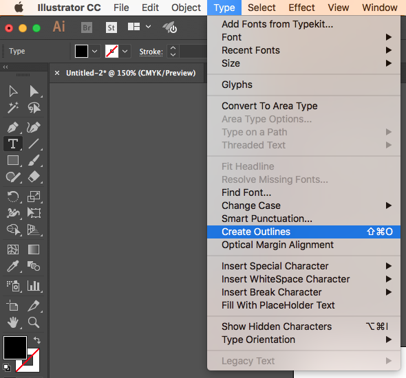This screenshot has height=378, width=406.
Task: Select the Selection tool (black arrow)
Action: (x=13, y=91)
